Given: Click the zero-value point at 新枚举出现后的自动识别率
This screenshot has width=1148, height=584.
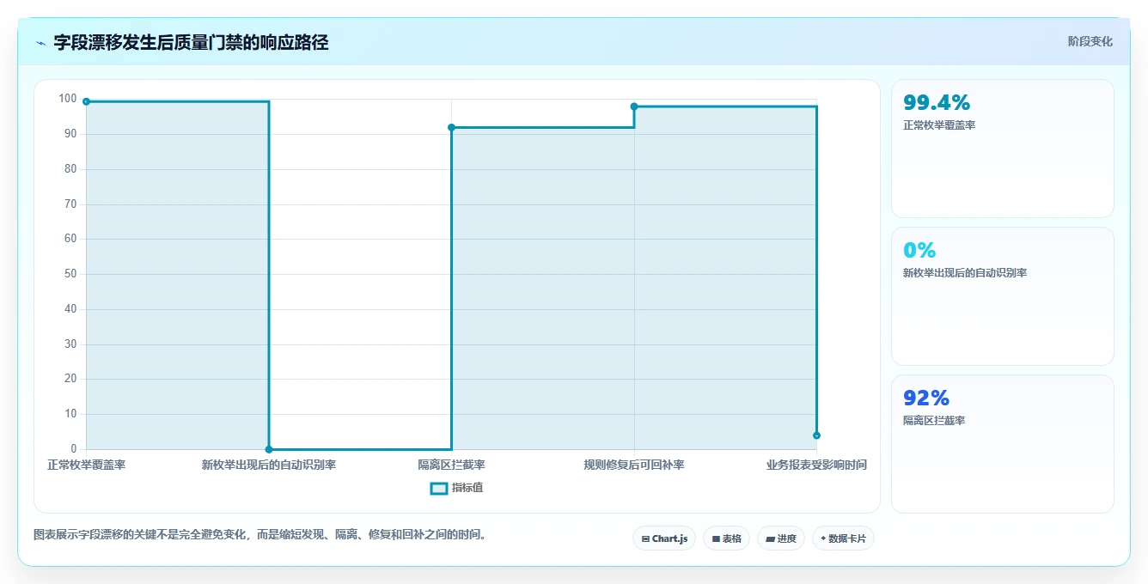Looking at the screenshot, I should [269, 449].
